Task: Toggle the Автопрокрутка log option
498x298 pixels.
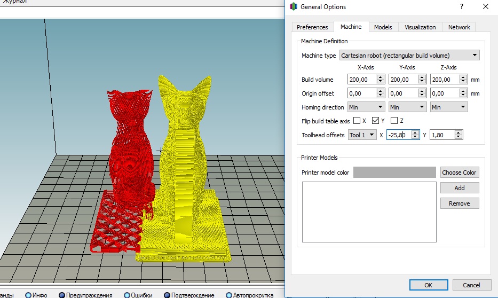Action: 250,295
